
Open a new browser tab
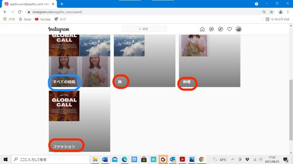click(x=62, y=4)
